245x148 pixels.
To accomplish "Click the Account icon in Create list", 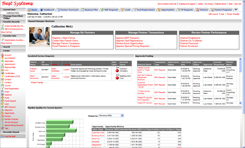I will 2,55.
